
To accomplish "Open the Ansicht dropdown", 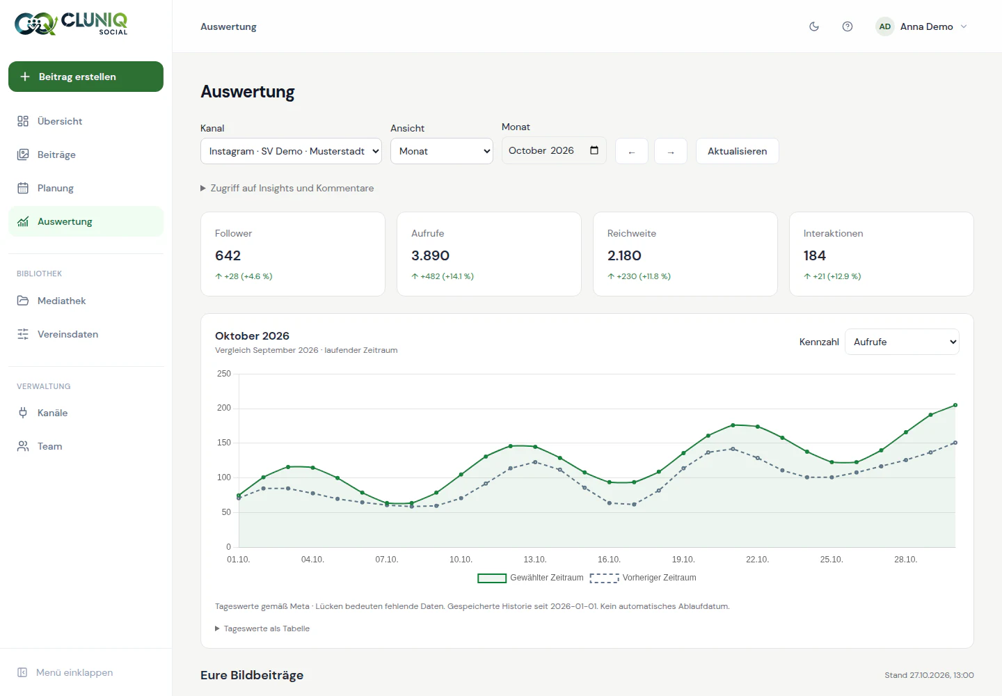I will coord(442,151).
